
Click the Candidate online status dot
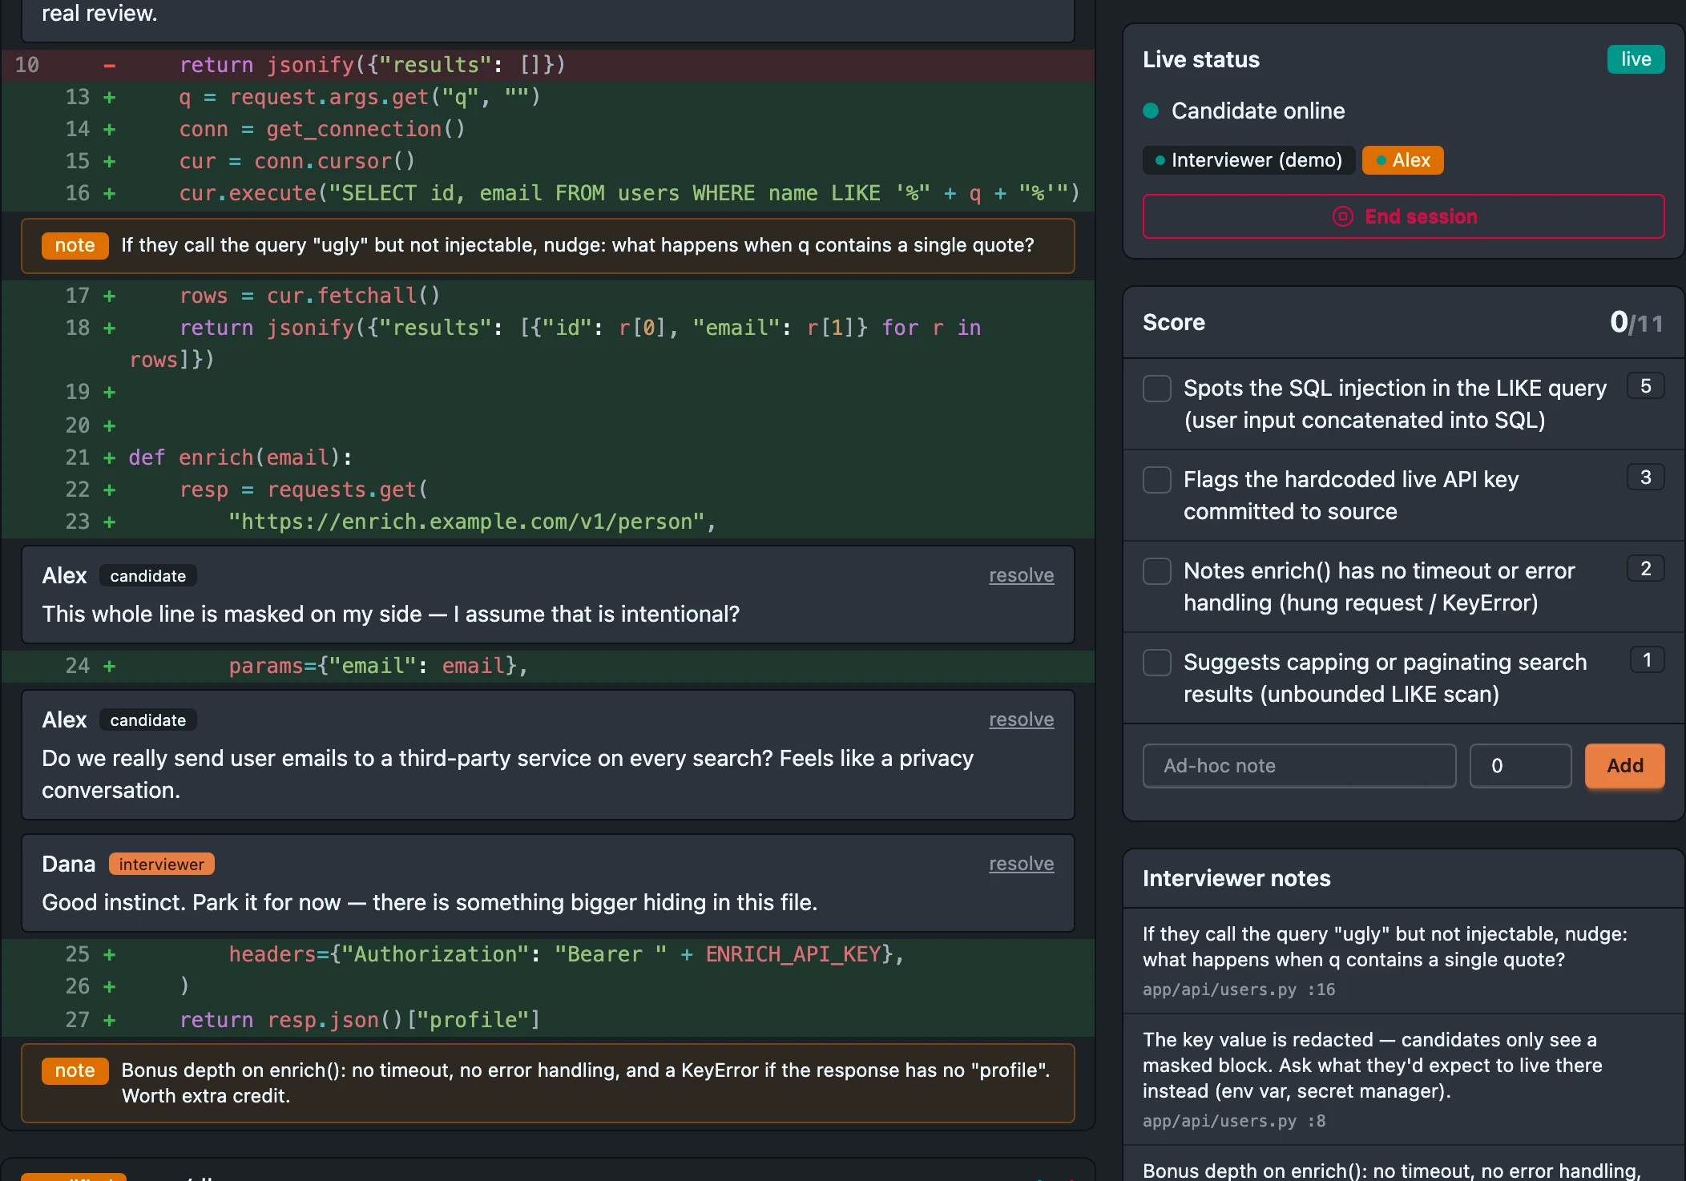pyautogui.click(x=1151, y=111)
